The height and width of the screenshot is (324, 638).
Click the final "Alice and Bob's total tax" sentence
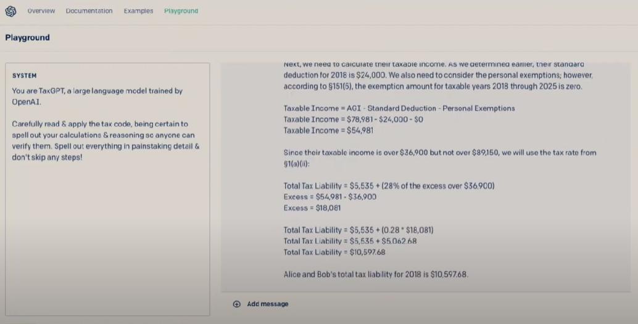point(376,275)
